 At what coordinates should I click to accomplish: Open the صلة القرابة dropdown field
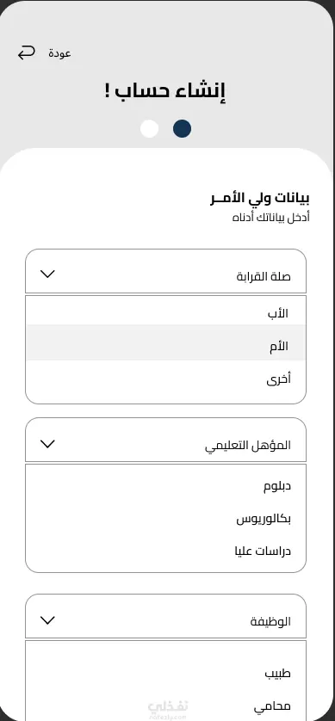coord(165,271)
